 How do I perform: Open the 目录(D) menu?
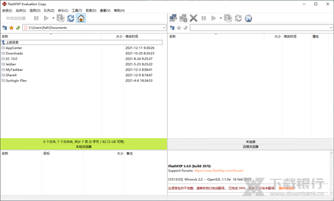pos(91,11)
